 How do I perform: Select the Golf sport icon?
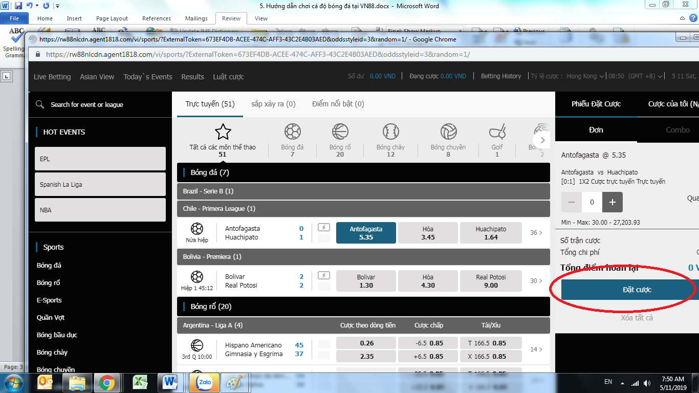497,132
